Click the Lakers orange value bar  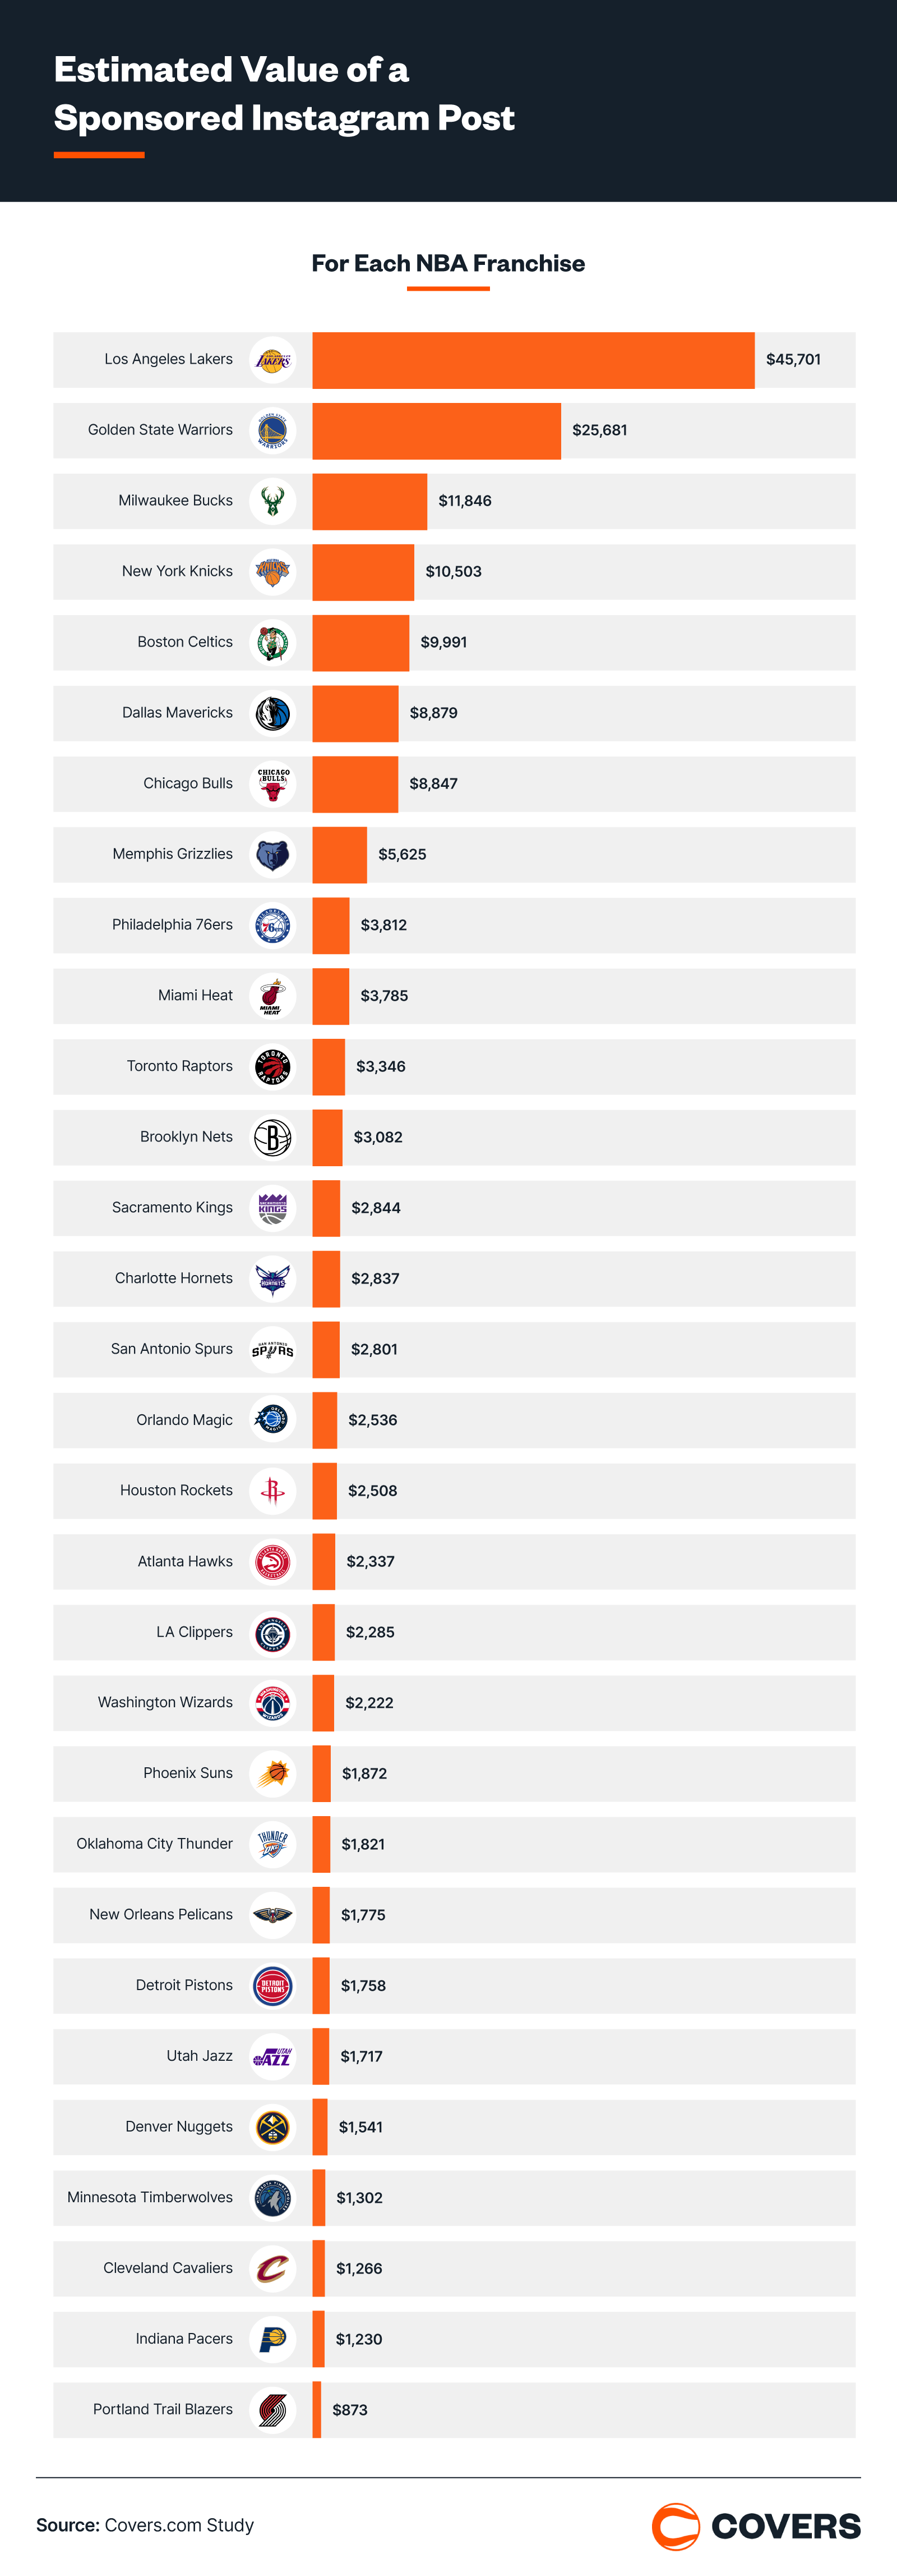coord(533,360)
